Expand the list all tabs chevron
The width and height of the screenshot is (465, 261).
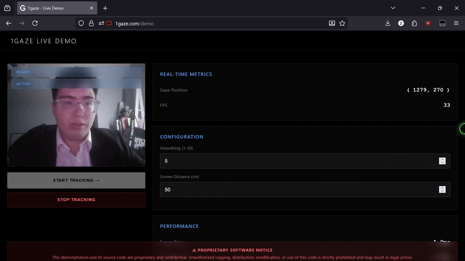tap(393, 8)
